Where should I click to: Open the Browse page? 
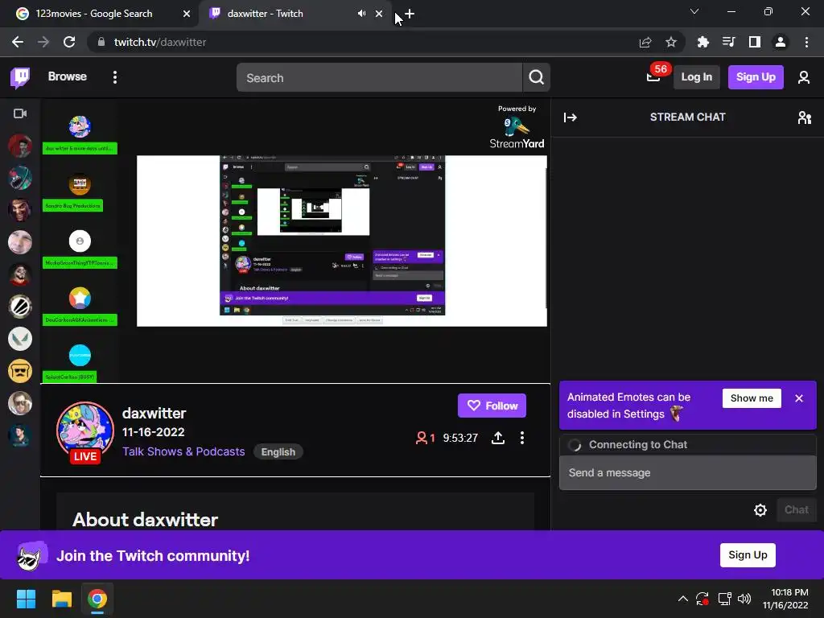[x=68, y=76]
